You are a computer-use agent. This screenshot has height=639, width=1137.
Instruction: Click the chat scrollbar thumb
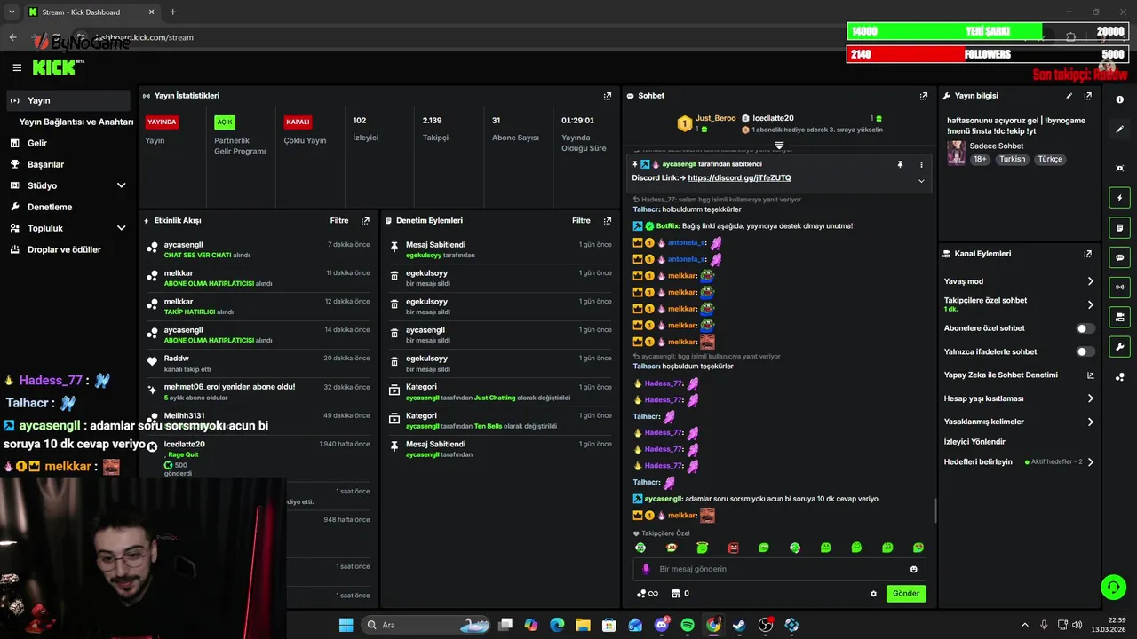point(935,511)
